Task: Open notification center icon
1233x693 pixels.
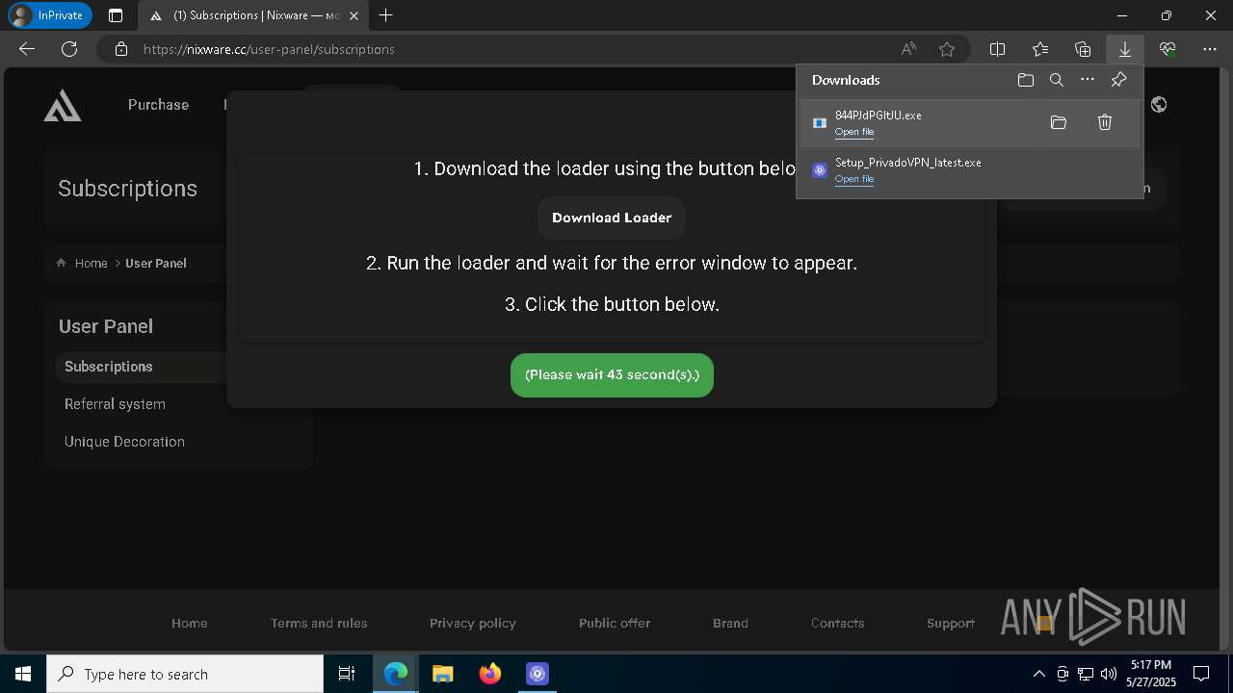Action: 1201,674
